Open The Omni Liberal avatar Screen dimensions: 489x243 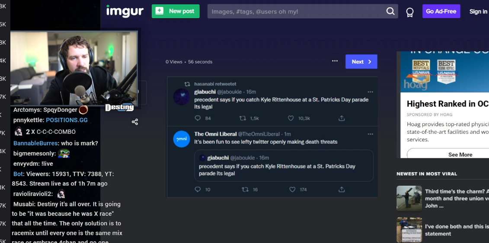(x=182, y=139)
